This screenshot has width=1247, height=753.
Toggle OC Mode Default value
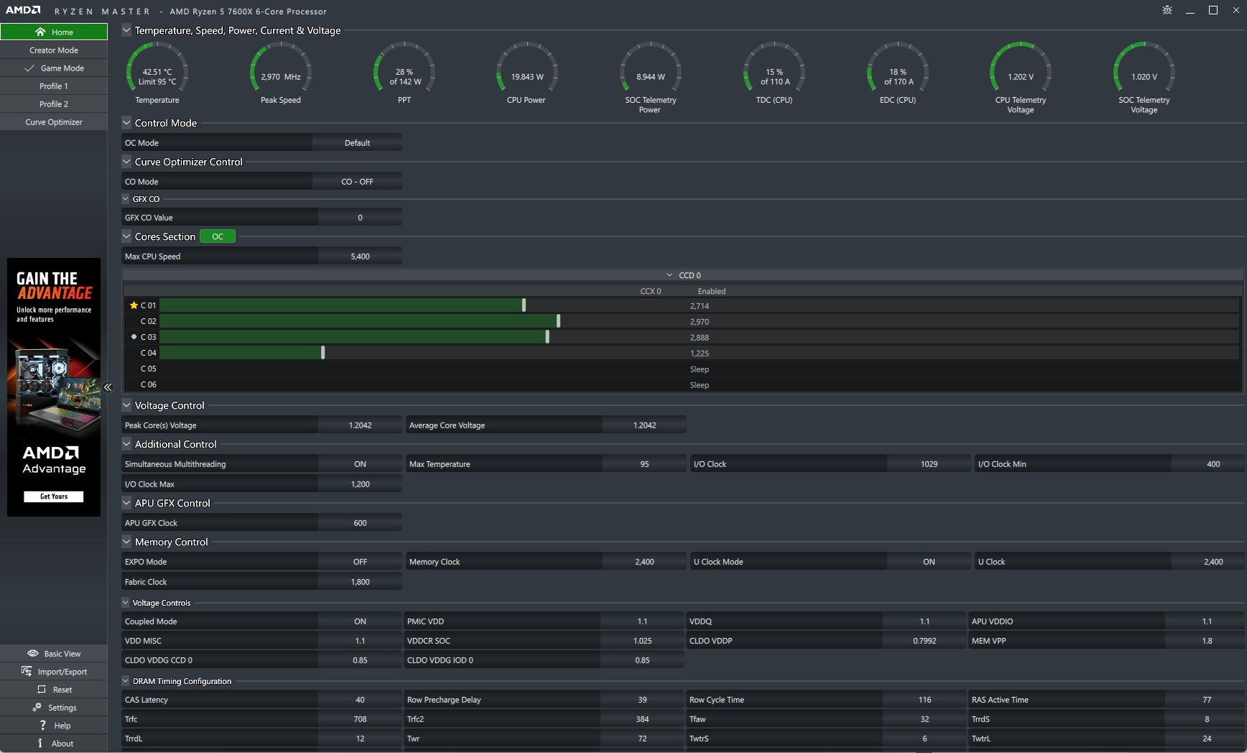pyautogui.click(x=357, y=143)
